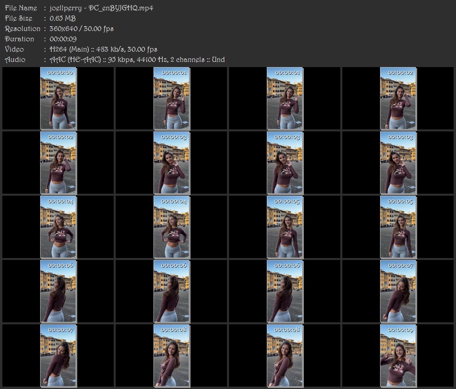Pick the first thumbnail stamped 00:00:08
Viewport: 456px width, 389px height.
[172, 356]
